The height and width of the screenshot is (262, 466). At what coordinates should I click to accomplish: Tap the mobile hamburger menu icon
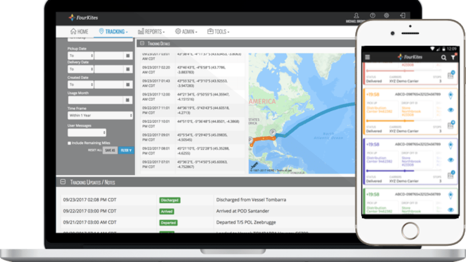(368, 57)
